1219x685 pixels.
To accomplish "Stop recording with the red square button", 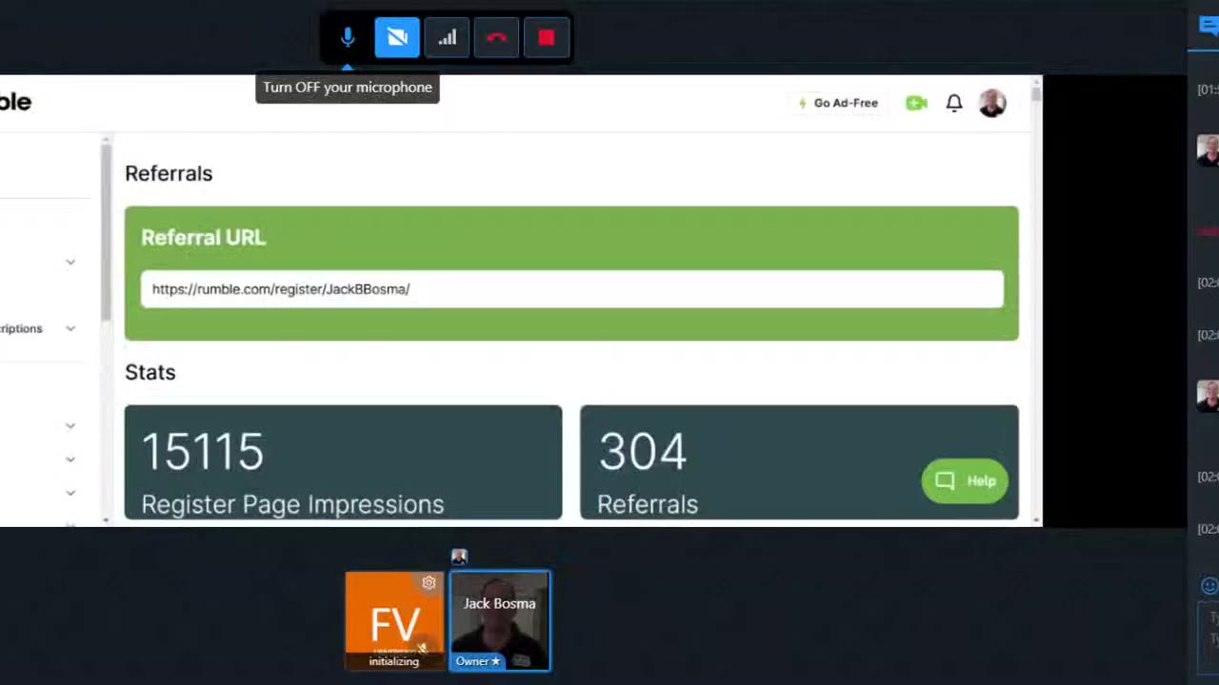I will pos(546,38).
